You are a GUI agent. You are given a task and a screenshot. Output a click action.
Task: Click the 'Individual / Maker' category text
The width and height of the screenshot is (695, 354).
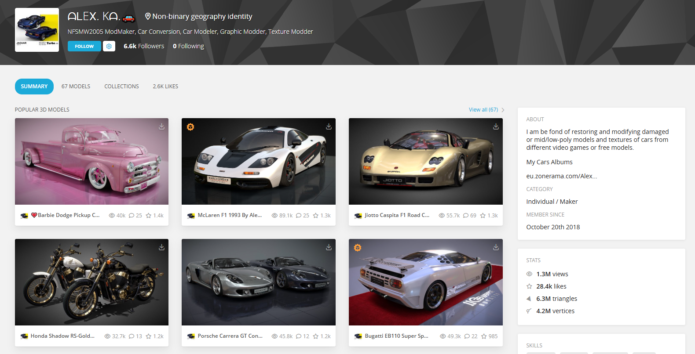(552, 202)
